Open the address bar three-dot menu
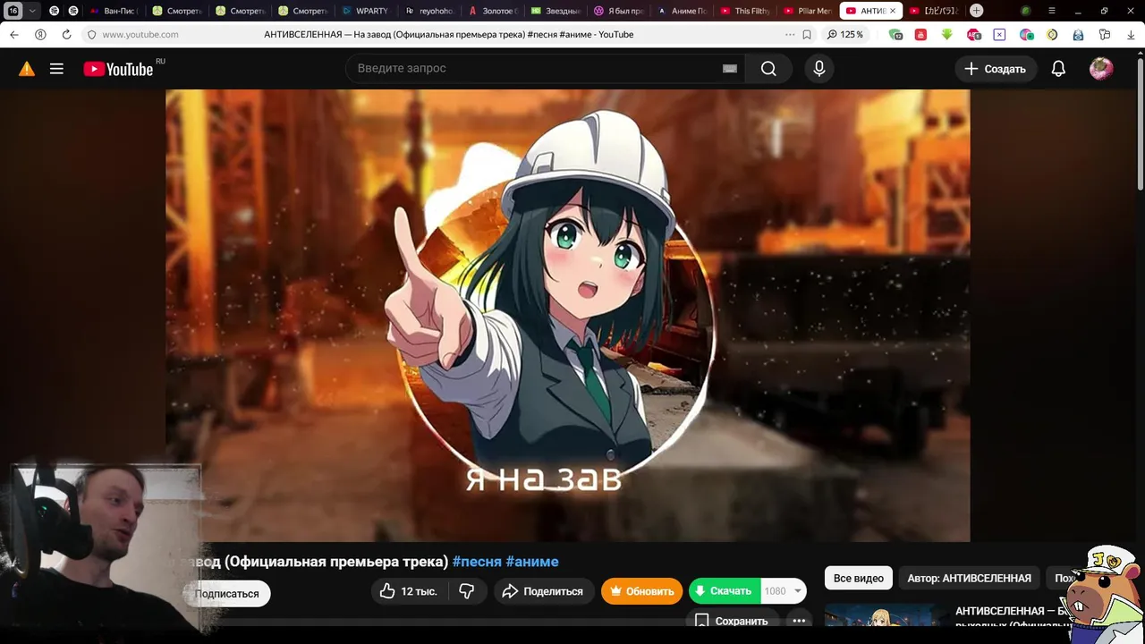This screenshot has height=644, width=1145. pos(789,35)
